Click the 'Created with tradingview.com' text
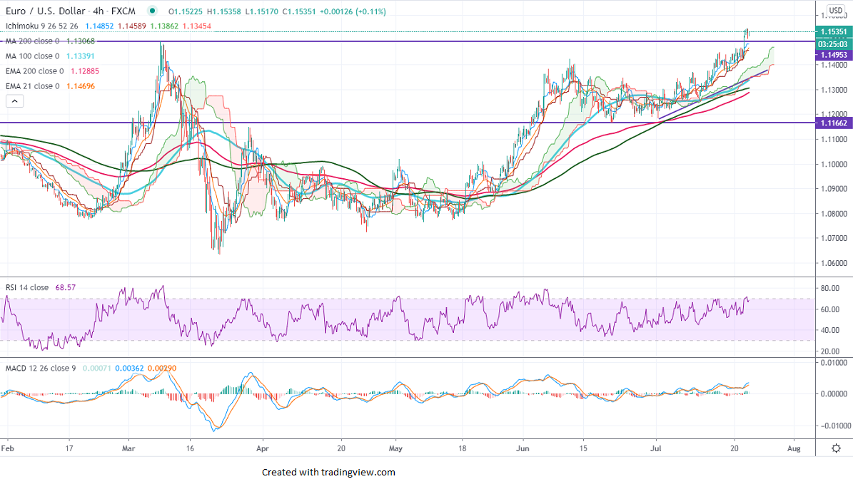Viewport: 853px width, 484px height. tap(328, 472)
